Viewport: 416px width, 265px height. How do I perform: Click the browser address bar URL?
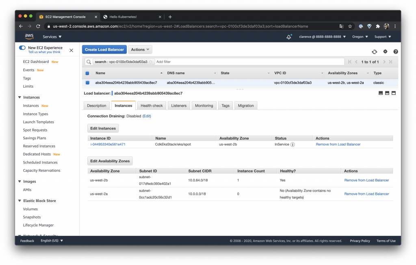coord(180,26)
